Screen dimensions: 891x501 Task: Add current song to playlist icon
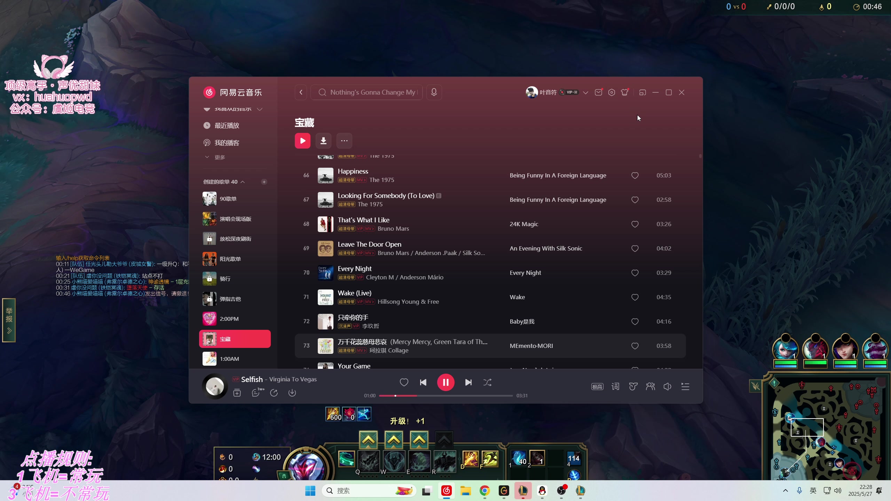[237, 393]
